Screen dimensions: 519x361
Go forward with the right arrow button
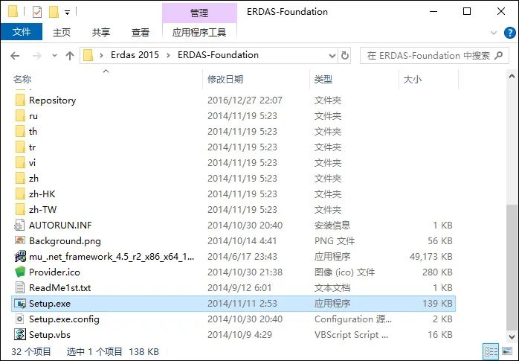click(36, 55)
